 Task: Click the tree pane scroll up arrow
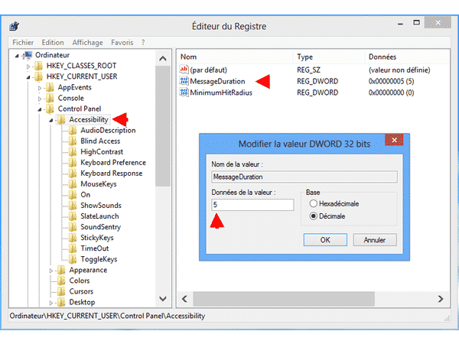163,59
